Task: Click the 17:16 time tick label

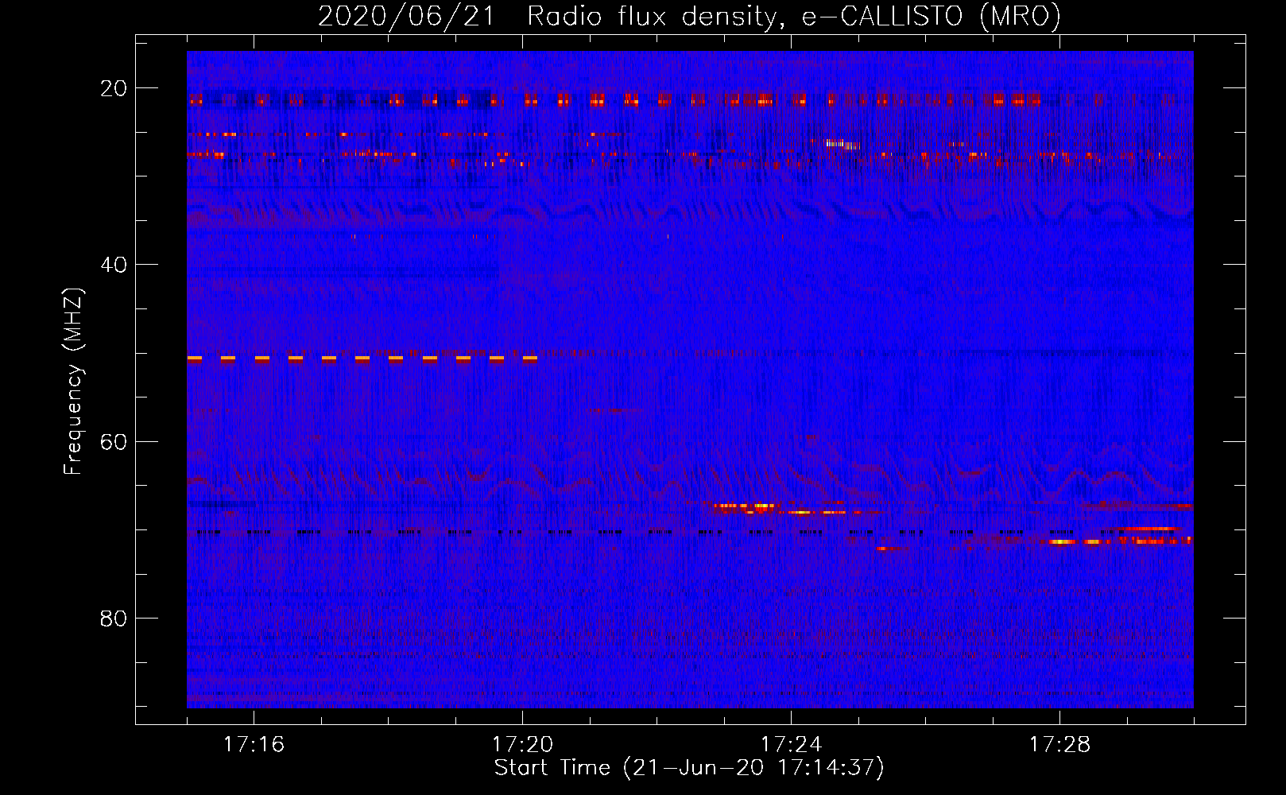Action: [254, 745]
